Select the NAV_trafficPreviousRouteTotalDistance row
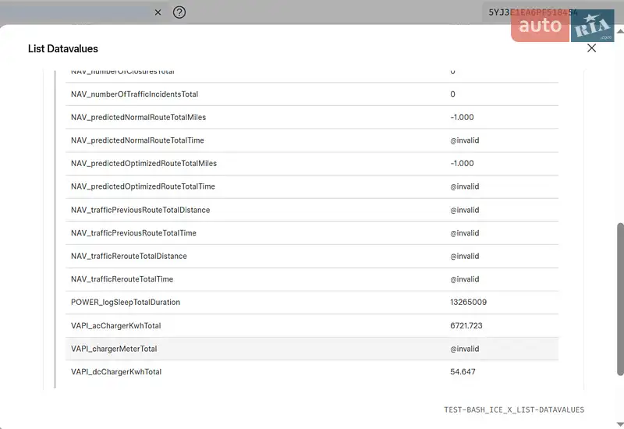This screenshot has height=429, width=624. tap(140, 210)
